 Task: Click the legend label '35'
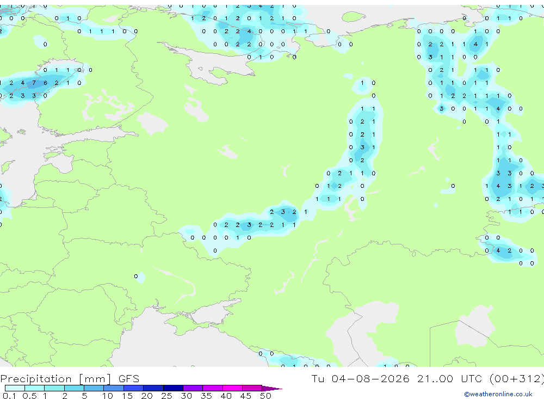(x=206, y=396)
